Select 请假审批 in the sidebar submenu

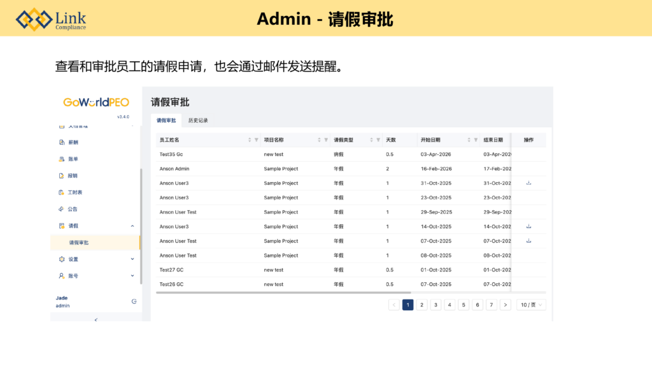79,243
